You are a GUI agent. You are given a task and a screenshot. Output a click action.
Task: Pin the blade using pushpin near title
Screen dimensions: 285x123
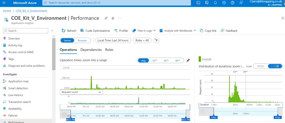[106, 18]
